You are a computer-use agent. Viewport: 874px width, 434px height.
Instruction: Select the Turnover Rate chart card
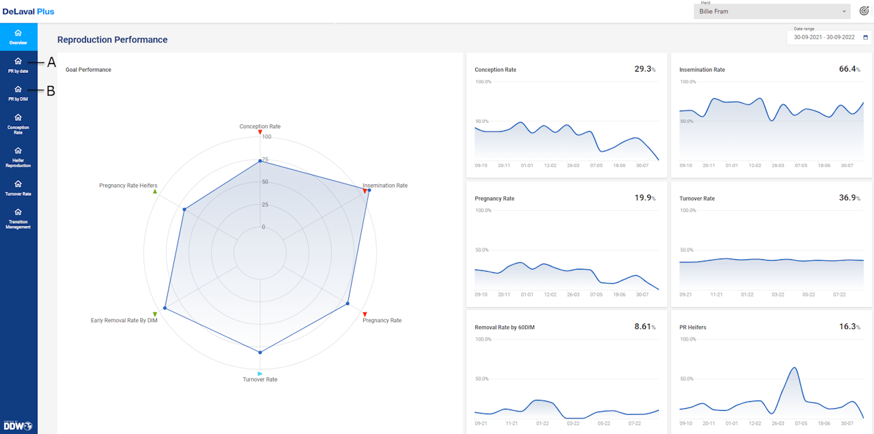coord(771,244)
